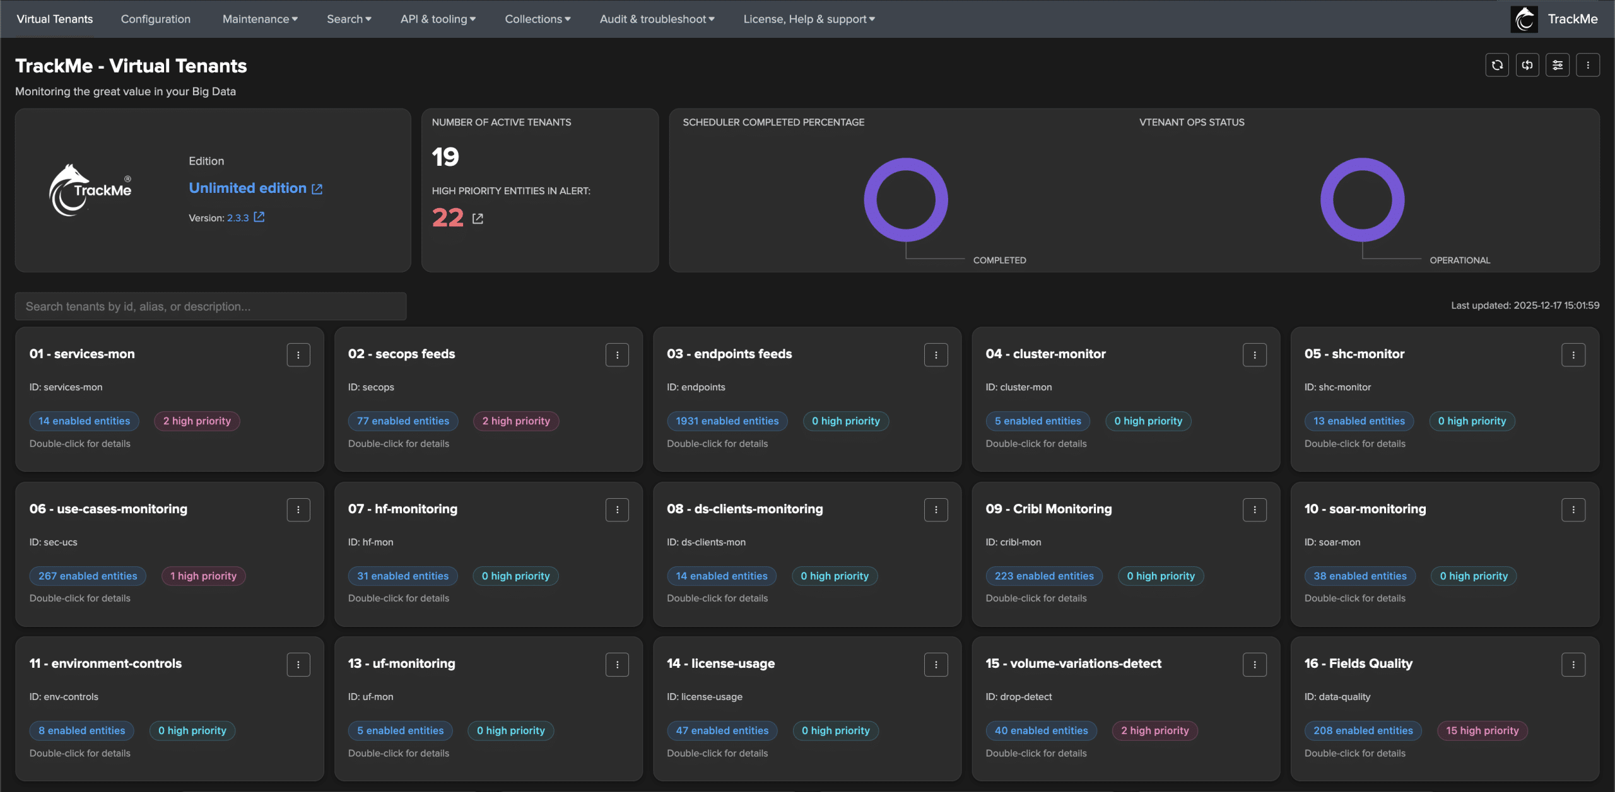The image size is (1615, 792).
Task: Open the sliders settings icon in header
Action: 1558,65
